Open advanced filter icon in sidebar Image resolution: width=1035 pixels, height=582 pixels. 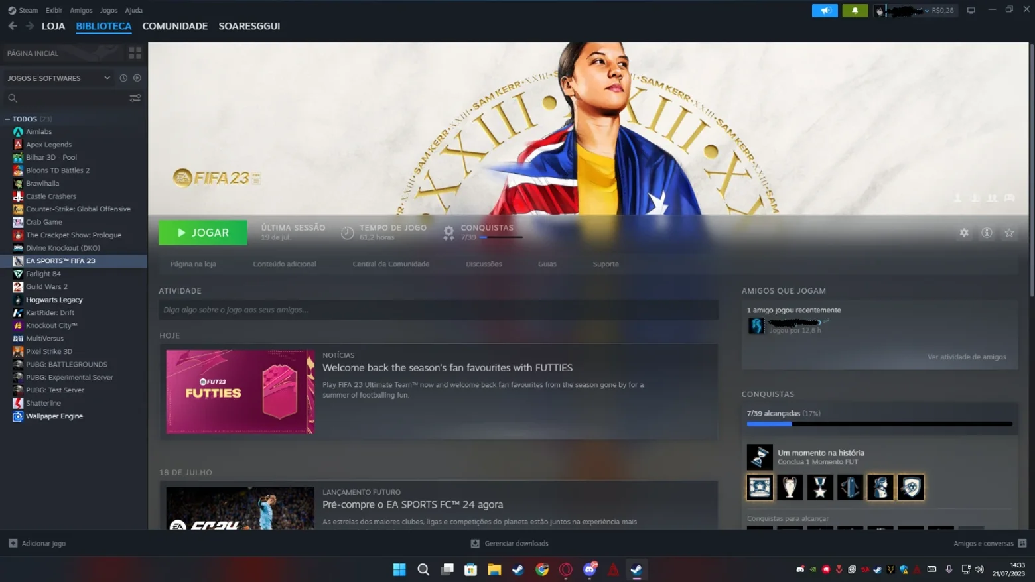coord(135,98)
